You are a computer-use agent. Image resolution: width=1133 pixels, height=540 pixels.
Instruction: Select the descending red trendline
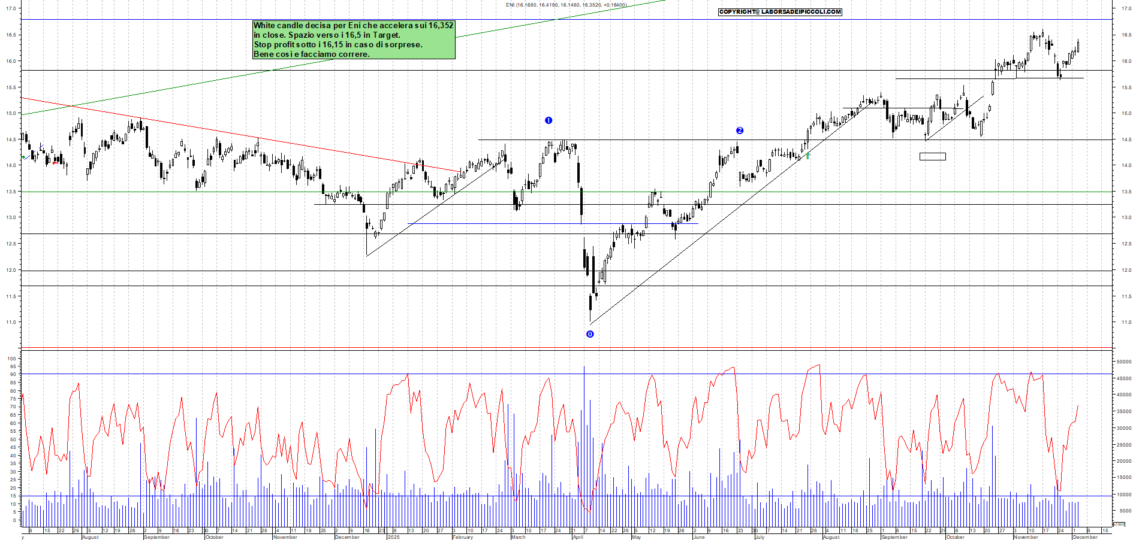(240, 135)
